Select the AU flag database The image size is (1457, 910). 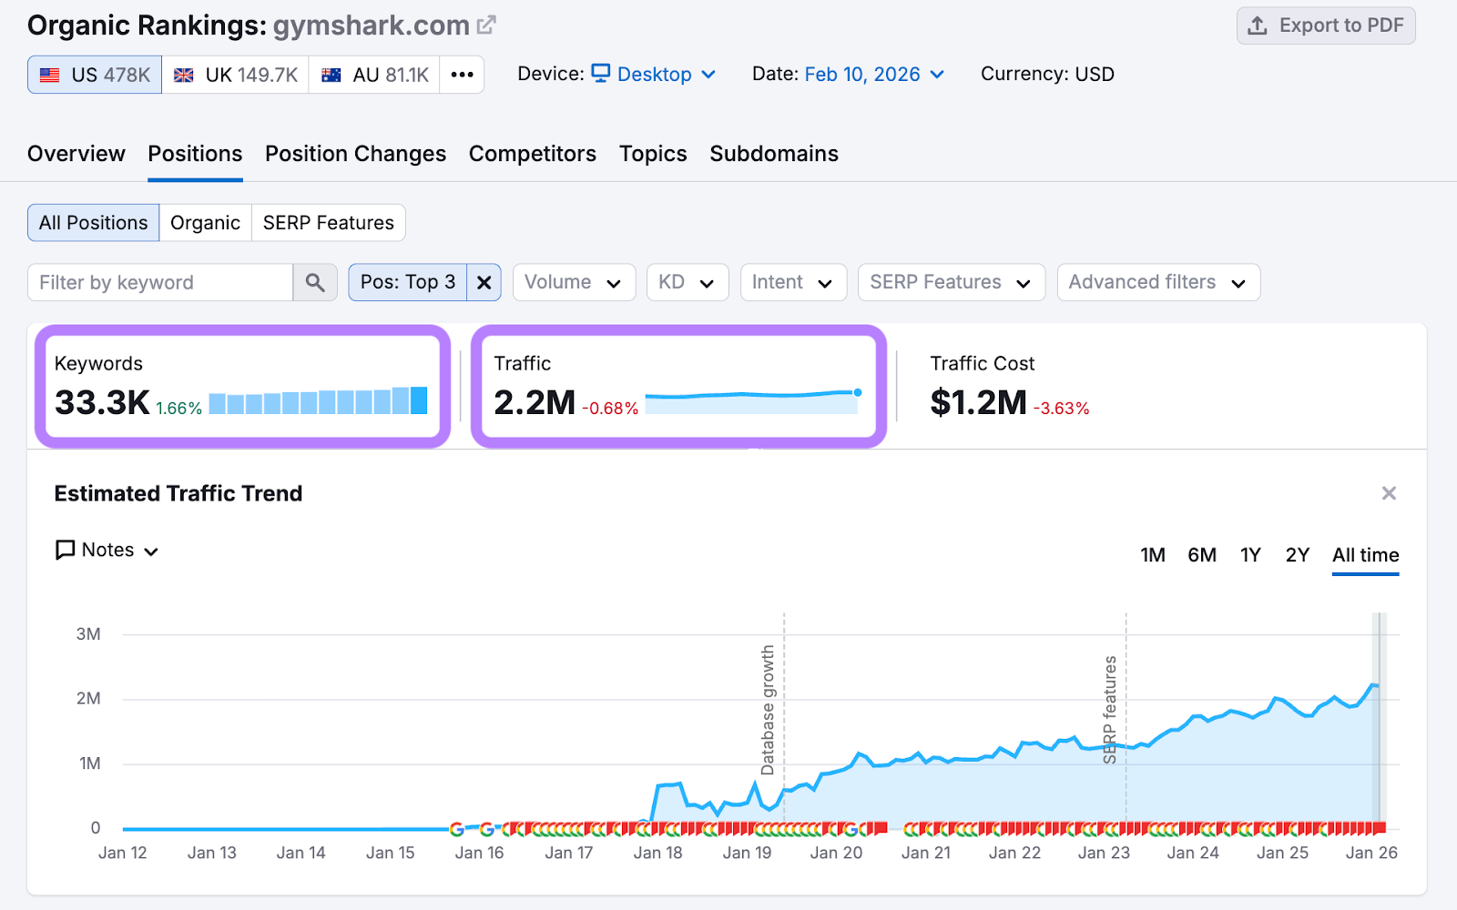pos(374,75)
